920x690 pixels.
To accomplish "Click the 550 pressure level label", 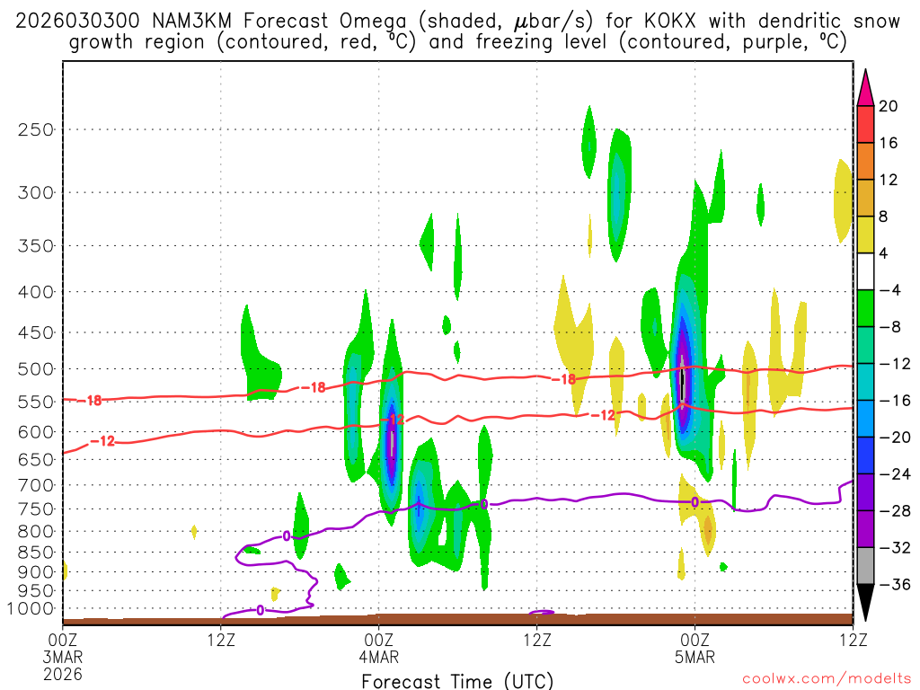I will (36, 402).
